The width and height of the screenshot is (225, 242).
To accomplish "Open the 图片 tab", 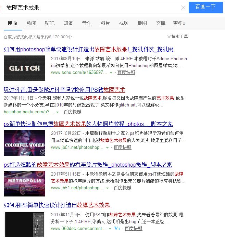I will coord(105,23).
